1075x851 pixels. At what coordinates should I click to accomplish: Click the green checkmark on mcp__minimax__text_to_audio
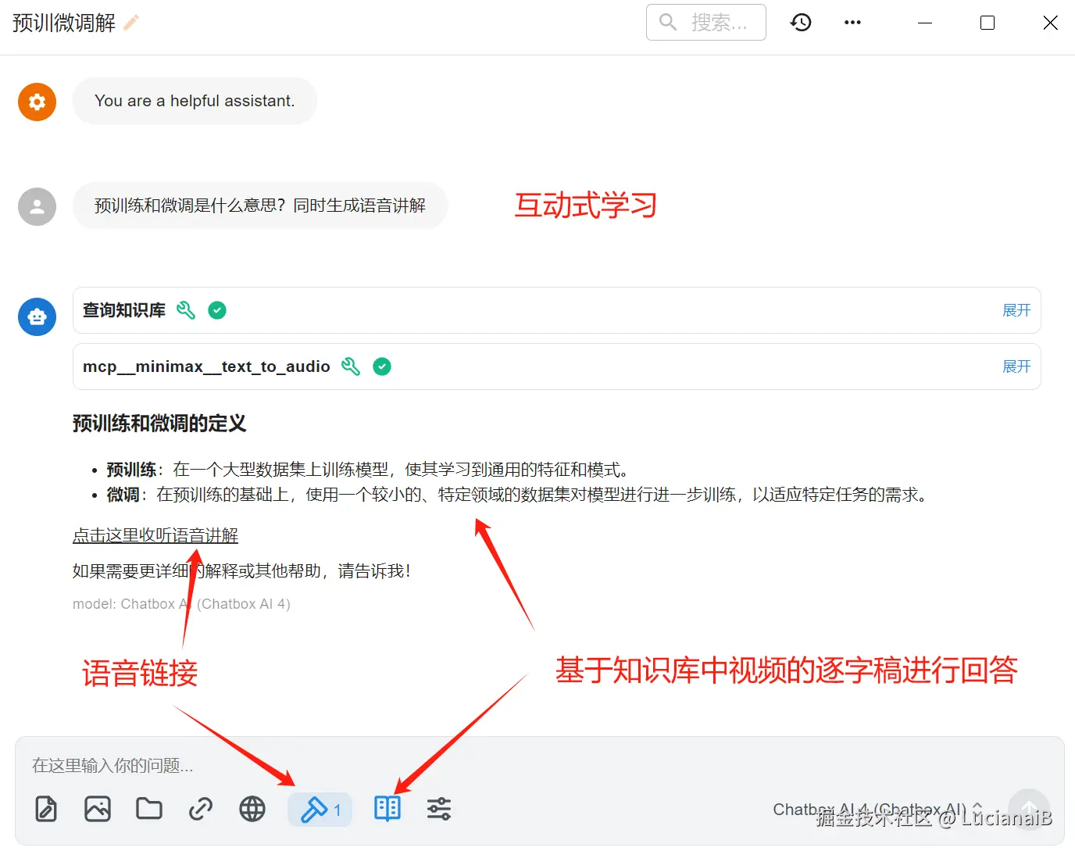382,366
